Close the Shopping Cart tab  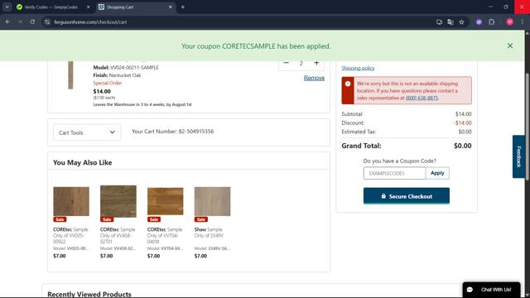click(171, 7)
